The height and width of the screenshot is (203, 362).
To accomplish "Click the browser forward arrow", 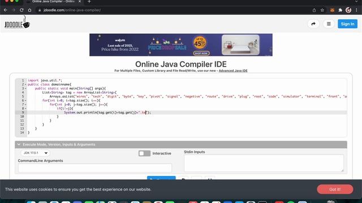I will pos(14,10).
